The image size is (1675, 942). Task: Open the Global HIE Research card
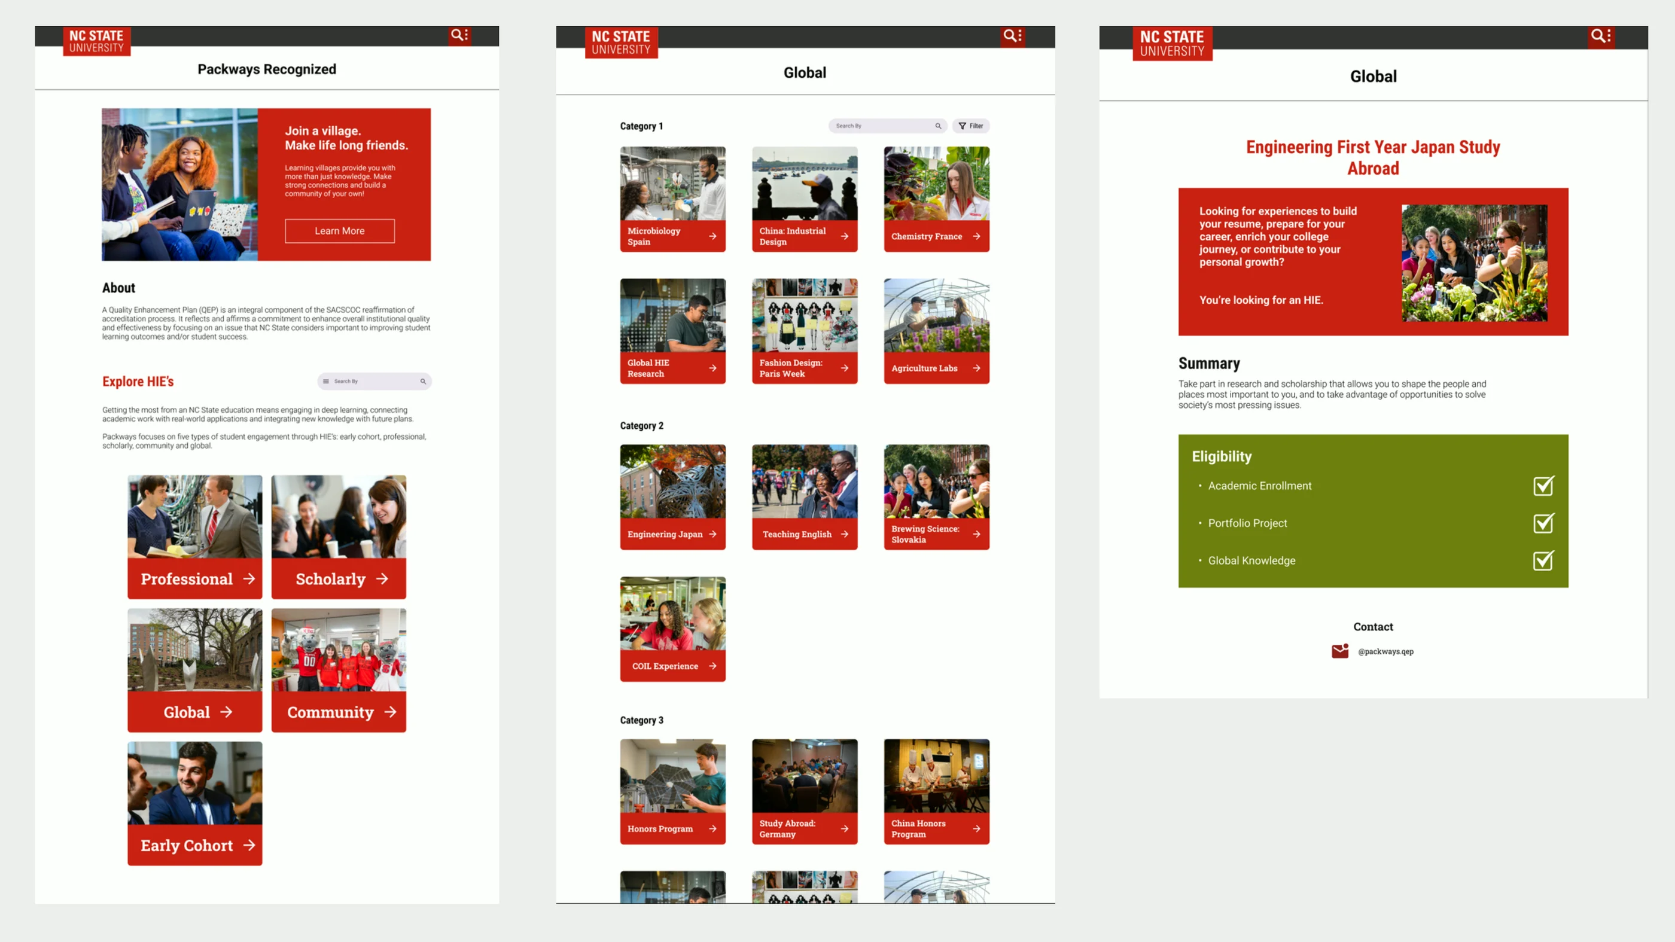tap(672, 331)
